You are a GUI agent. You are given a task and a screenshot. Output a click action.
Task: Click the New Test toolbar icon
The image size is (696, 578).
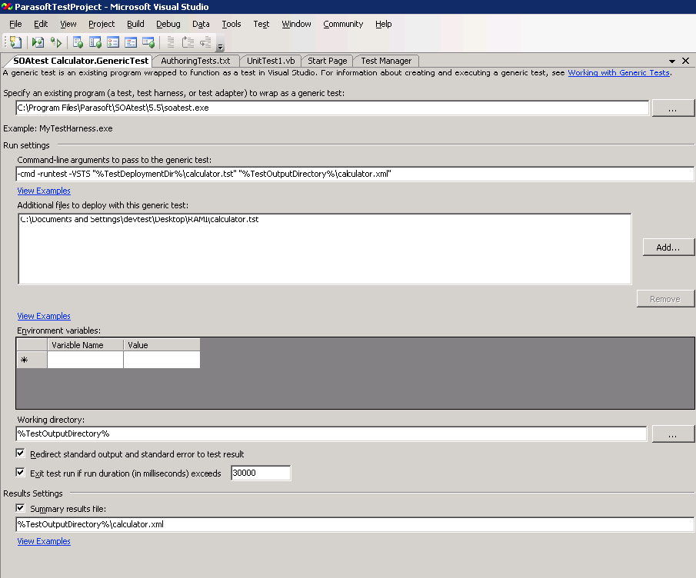16,42
